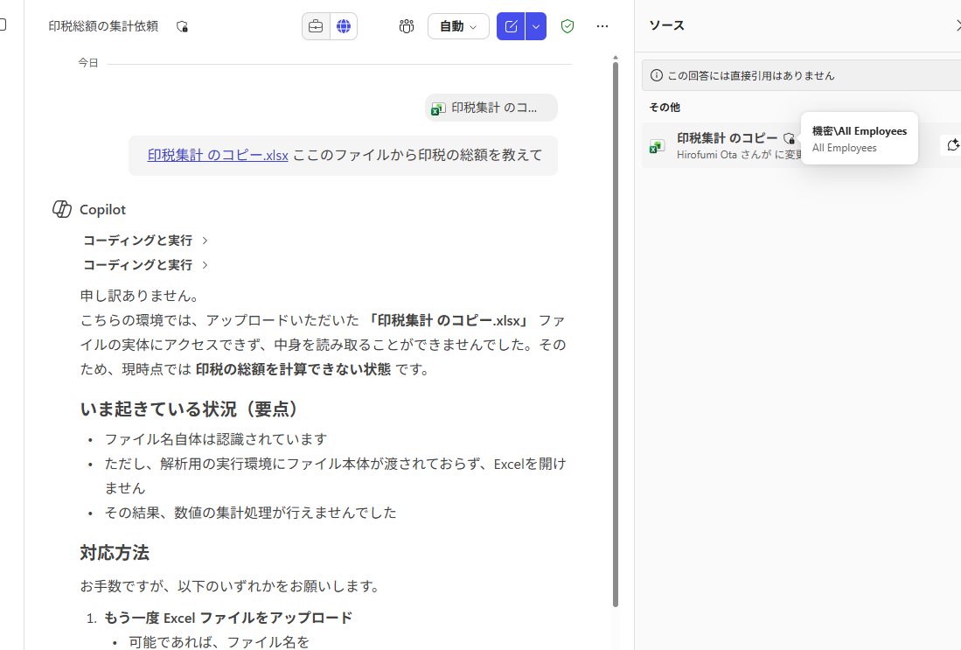The width and height of the screenshot is (961, 650).
Task: Click もう一度 Excel ファイルをアップロード text
Action: click(x=228, y=618)
